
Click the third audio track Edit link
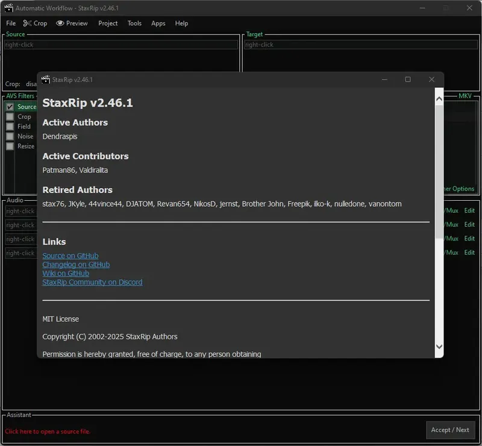tap(469, 239)
